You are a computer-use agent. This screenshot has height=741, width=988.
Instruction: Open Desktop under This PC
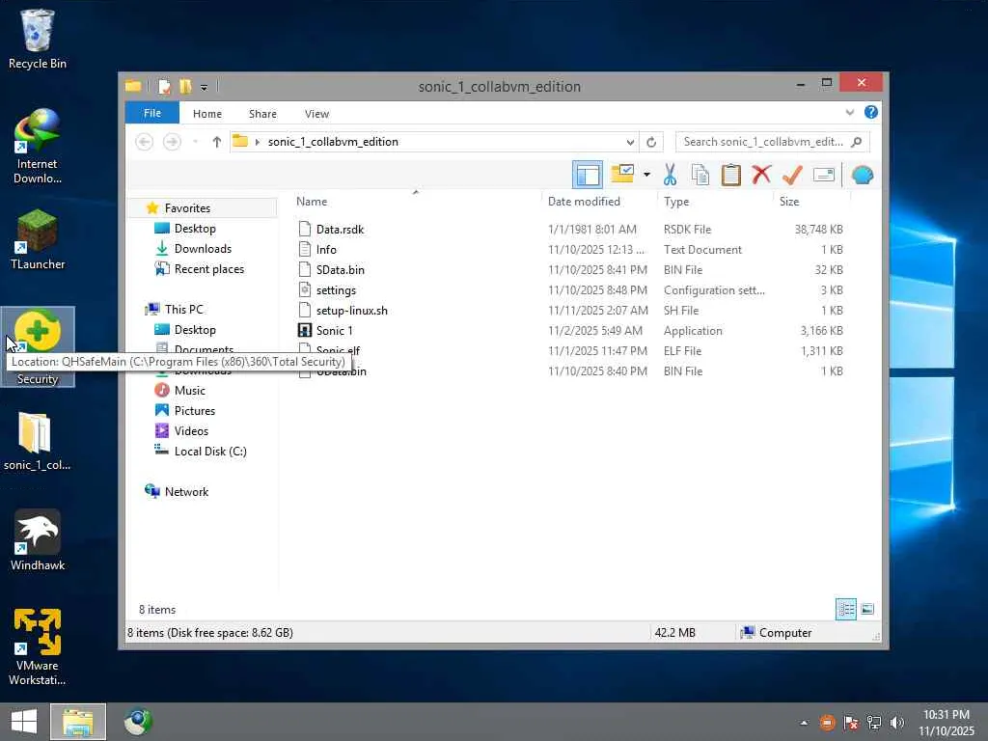(195, 330)
